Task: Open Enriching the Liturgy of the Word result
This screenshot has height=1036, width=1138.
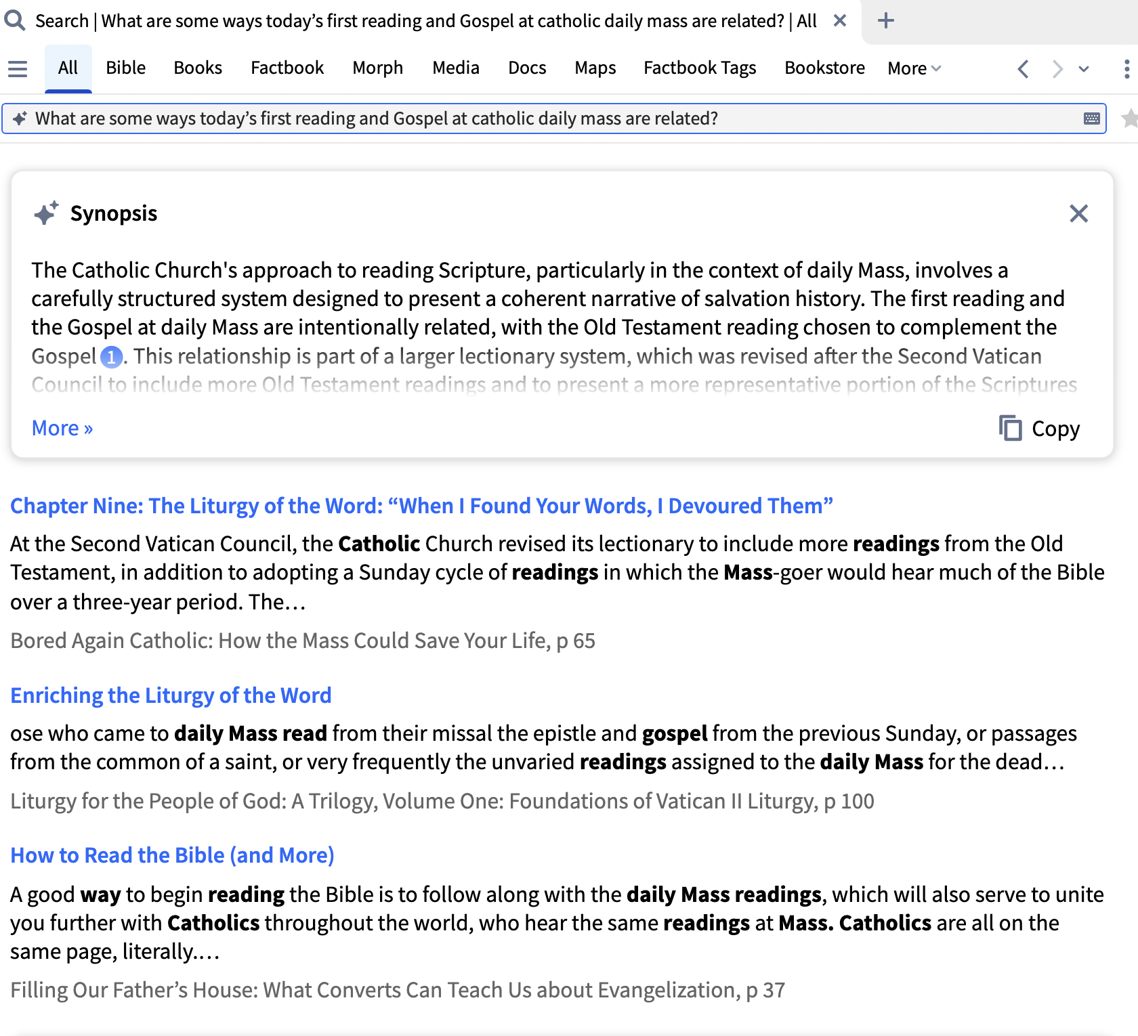Action: point(171,695)
